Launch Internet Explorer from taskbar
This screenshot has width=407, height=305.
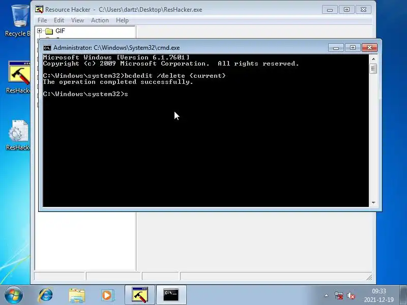click(46, 295)
